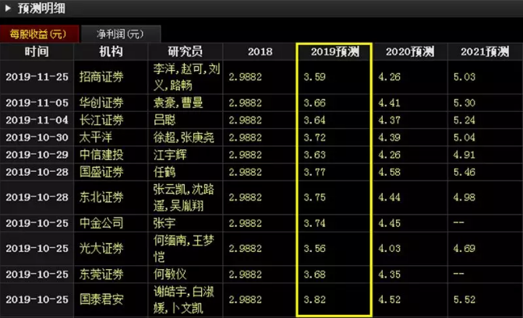Viewport: 523px width, 318px height.
Task: Select the 2019 forecast value 3.59
Action: tap(315, 77)
